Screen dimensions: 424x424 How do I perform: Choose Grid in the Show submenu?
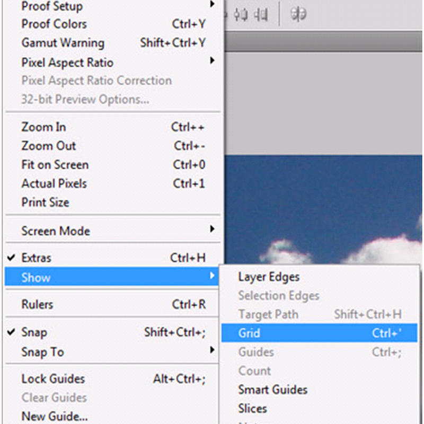[x=320, y=333]
